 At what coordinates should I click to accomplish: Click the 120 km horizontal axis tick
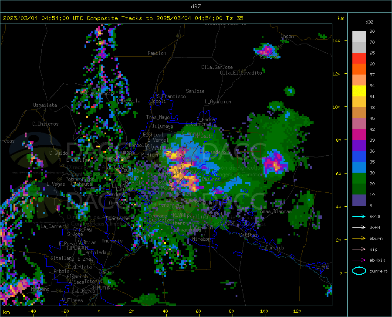297,311
